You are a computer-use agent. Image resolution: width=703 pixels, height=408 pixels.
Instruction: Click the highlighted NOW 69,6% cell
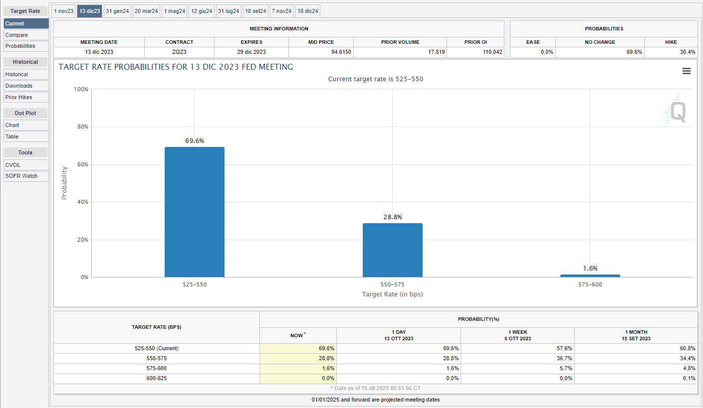pyautogui.click(x=298, y=348)
